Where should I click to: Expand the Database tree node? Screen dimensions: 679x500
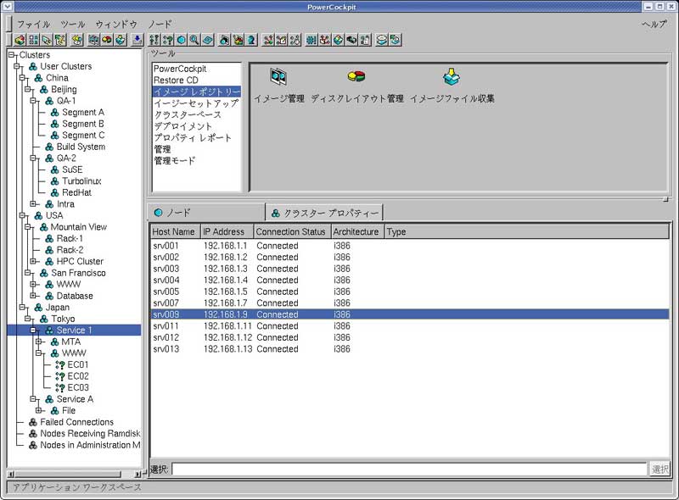point(33,296)
